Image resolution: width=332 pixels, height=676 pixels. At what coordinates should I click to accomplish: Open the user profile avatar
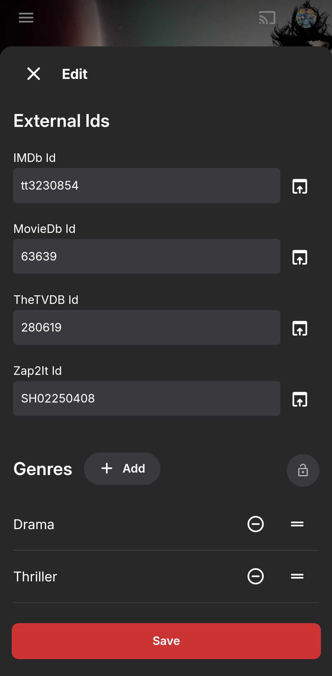pos(306,18)
